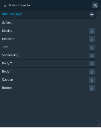Screen dimensions: 101x128
Task: Select the default style
Action: [x=48, y=23]
